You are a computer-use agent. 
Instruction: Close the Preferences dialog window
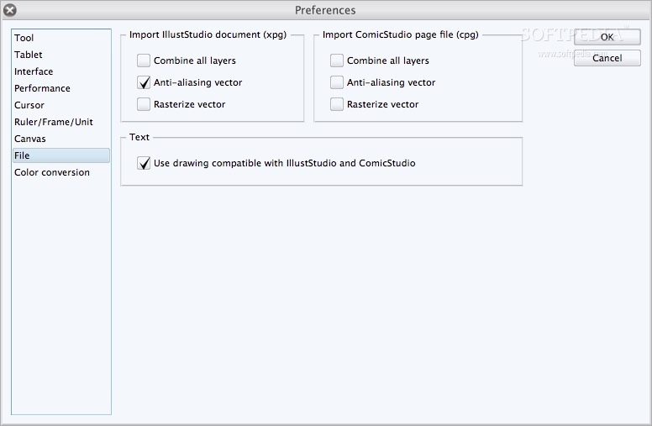pyautogui.click(x=10, y=10)
